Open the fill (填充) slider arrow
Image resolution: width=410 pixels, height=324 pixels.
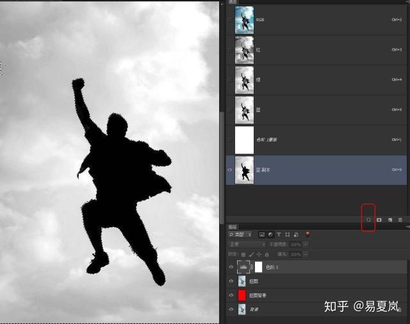click(305, 254)
